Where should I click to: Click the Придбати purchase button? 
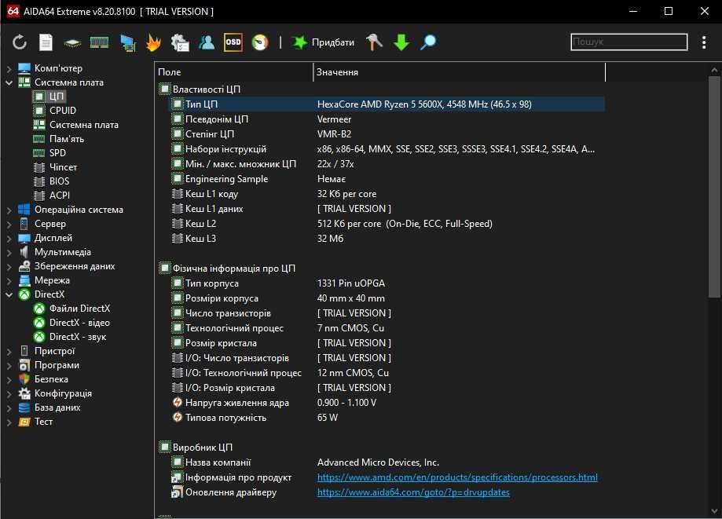(323, 42)
